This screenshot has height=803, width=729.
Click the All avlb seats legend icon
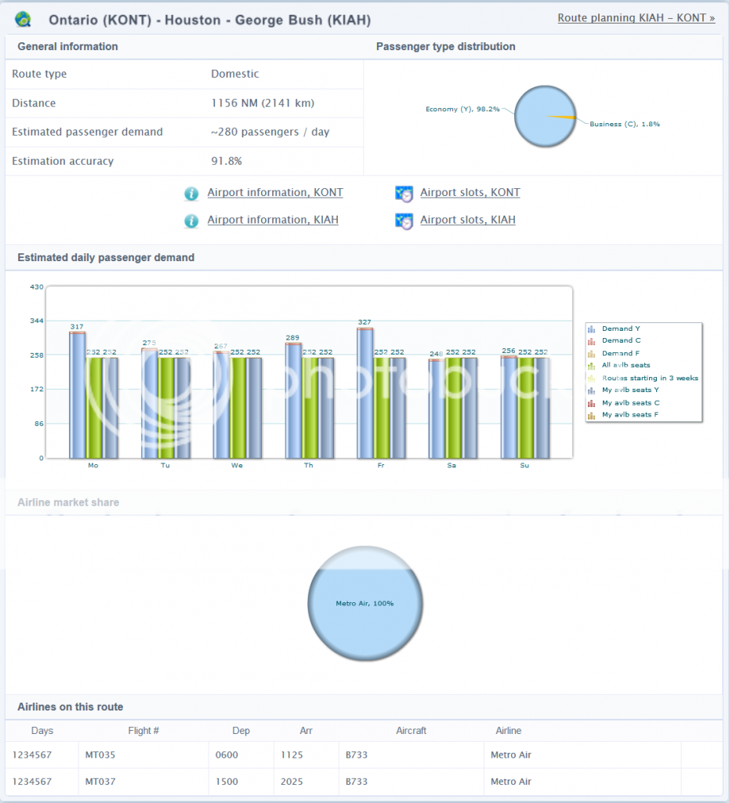592,365
